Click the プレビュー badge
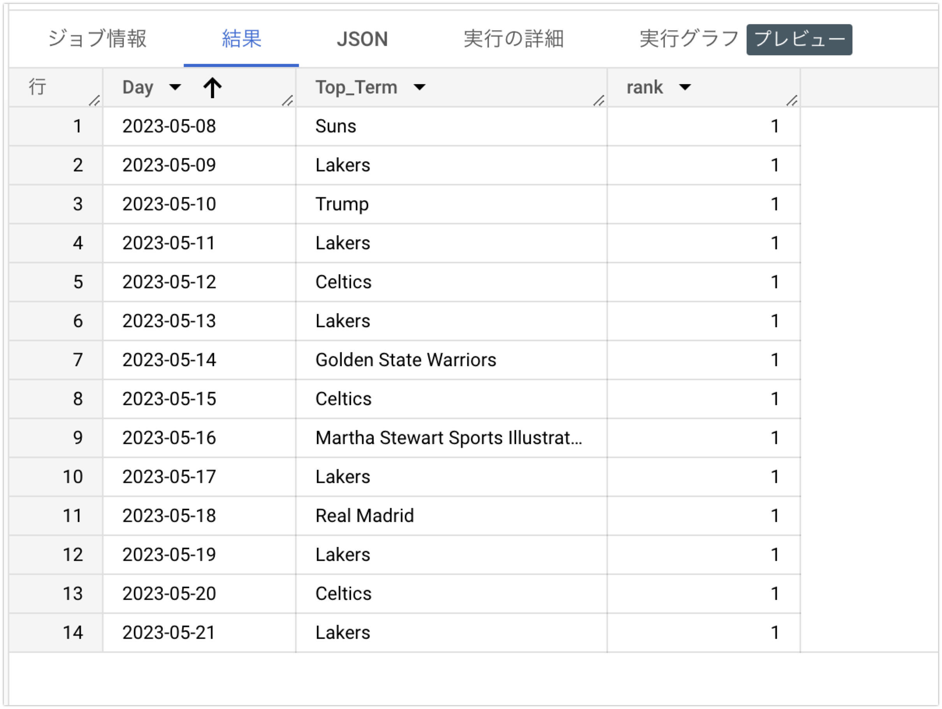 click(x=799, y=39)
